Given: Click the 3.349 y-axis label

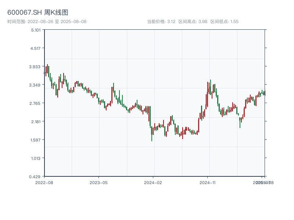Looking at the screenshot, I should tap(36, 85).
